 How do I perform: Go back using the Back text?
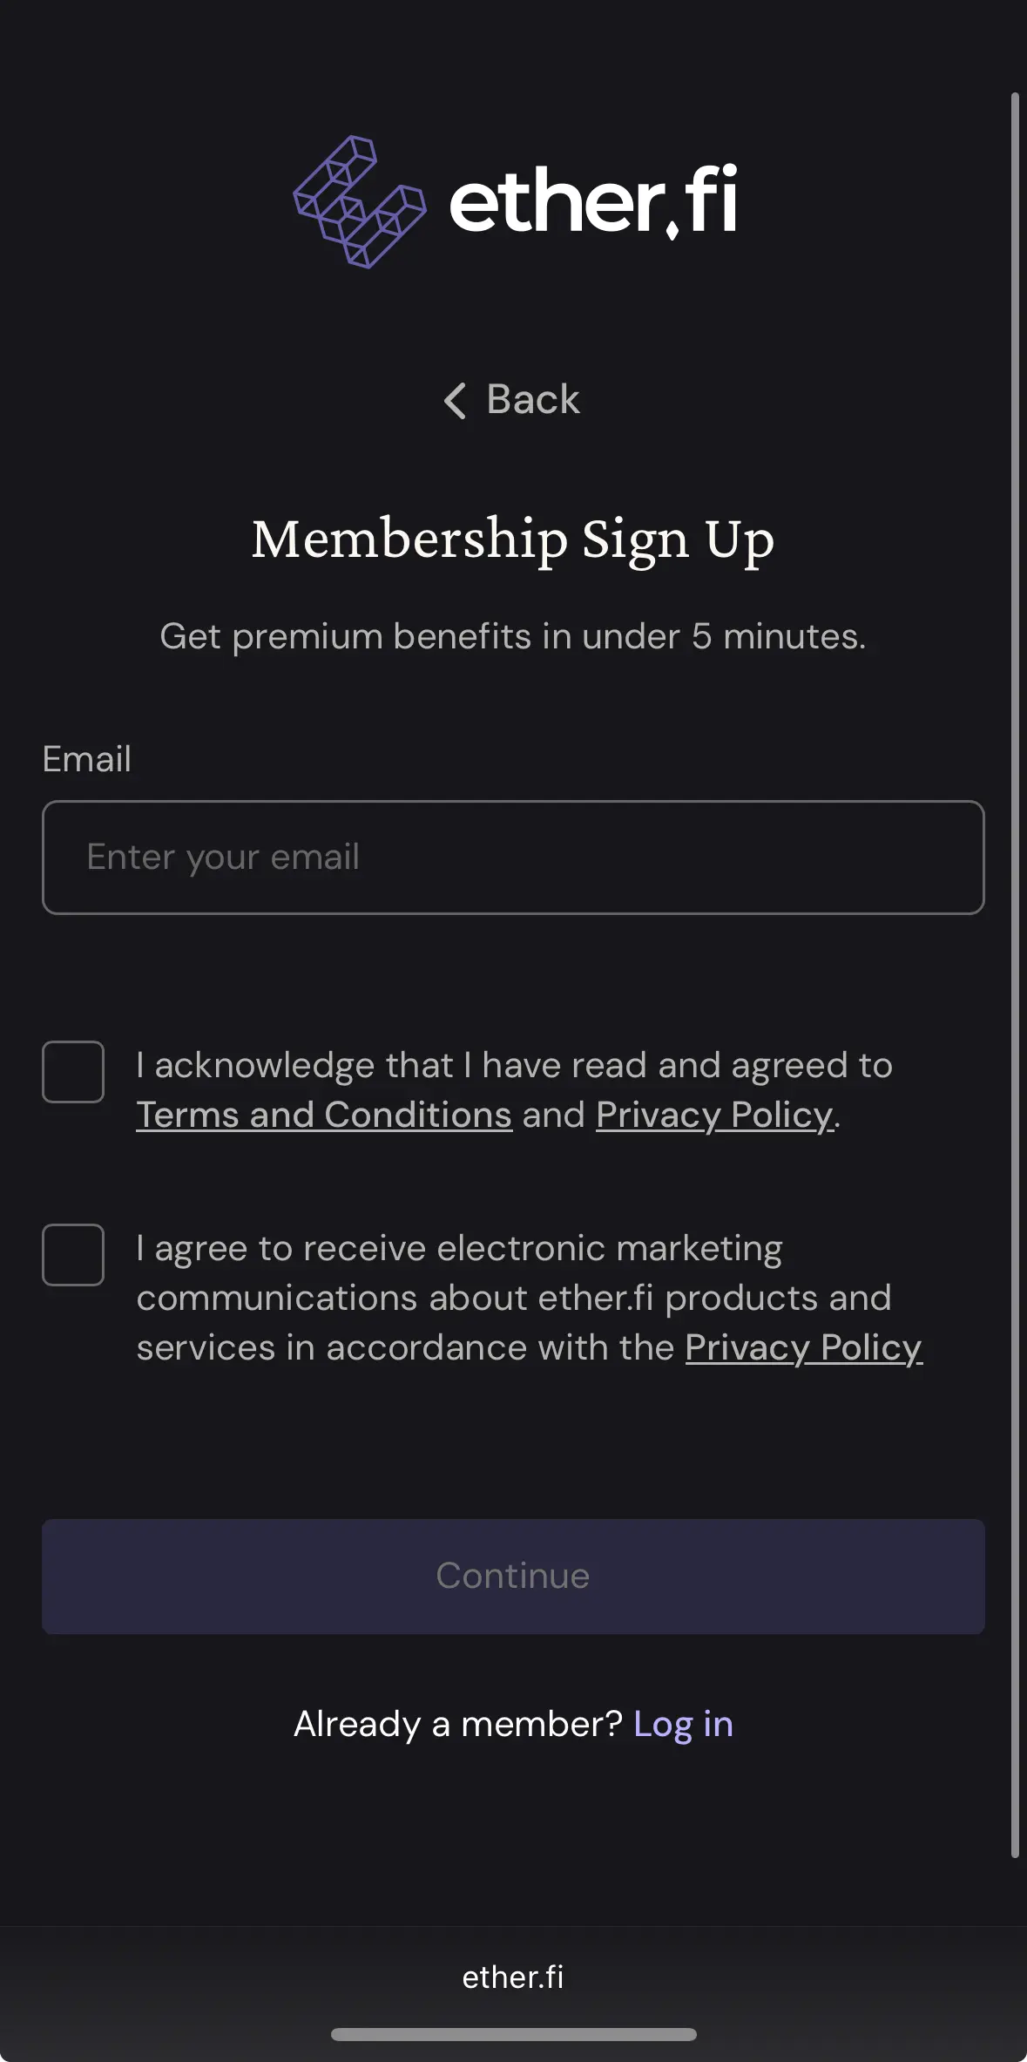[x=532, y=400]
